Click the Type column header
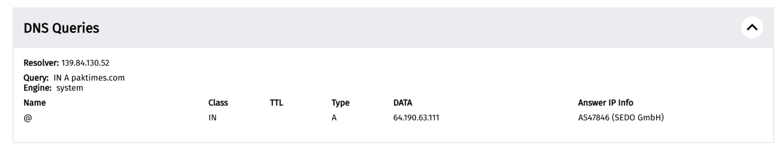This screenshot has width=783, height=151. coord(340,103)
